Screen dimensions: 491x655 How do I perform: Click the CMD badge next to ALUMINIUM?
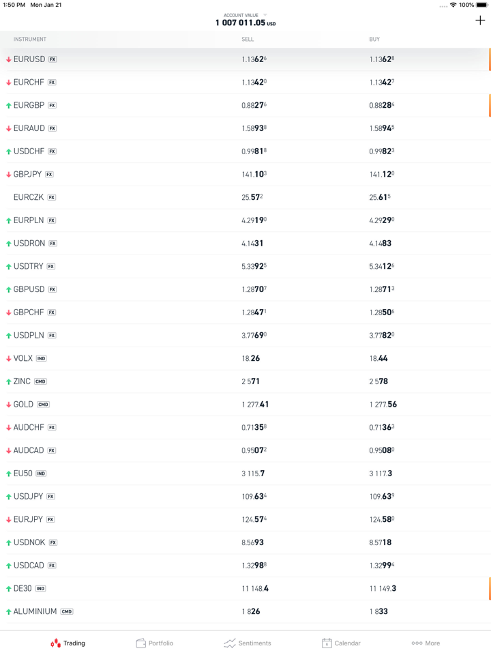pyautogui.click(x=67, y=611)
